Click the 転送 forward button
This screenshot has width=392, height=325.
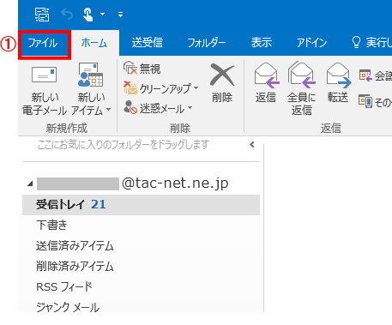point(338,83)
